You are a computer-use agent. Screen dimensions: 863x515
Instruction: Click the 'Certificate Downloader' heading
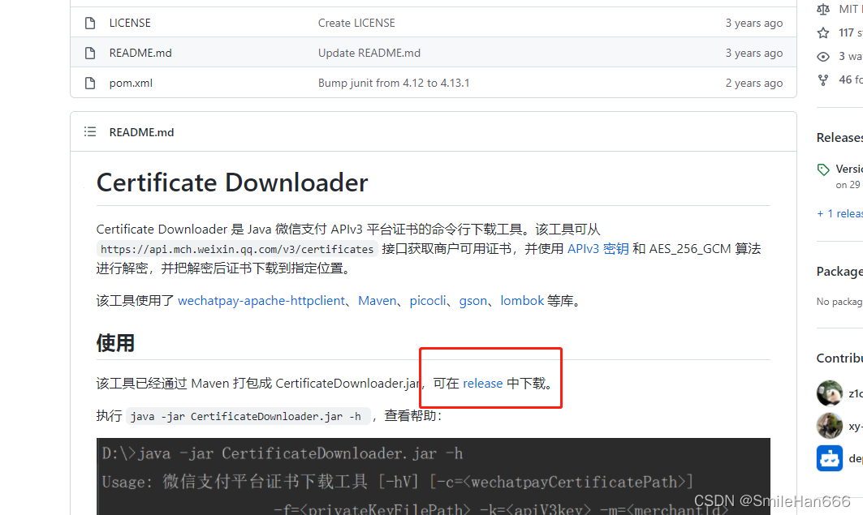coord(232,182)
